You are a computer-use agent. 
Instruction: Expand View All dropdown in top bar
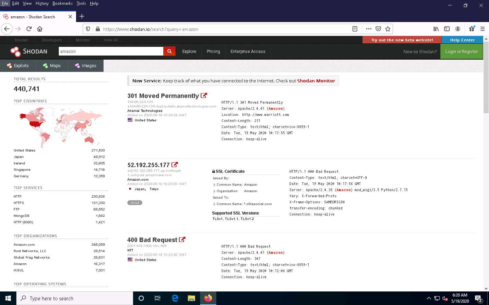click(x=112, y=40)
